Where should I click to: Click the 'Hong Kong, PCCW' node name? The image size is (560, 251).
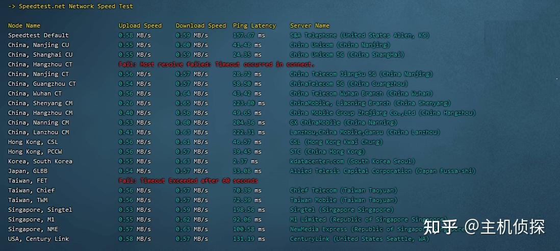(x=35, y=152)
